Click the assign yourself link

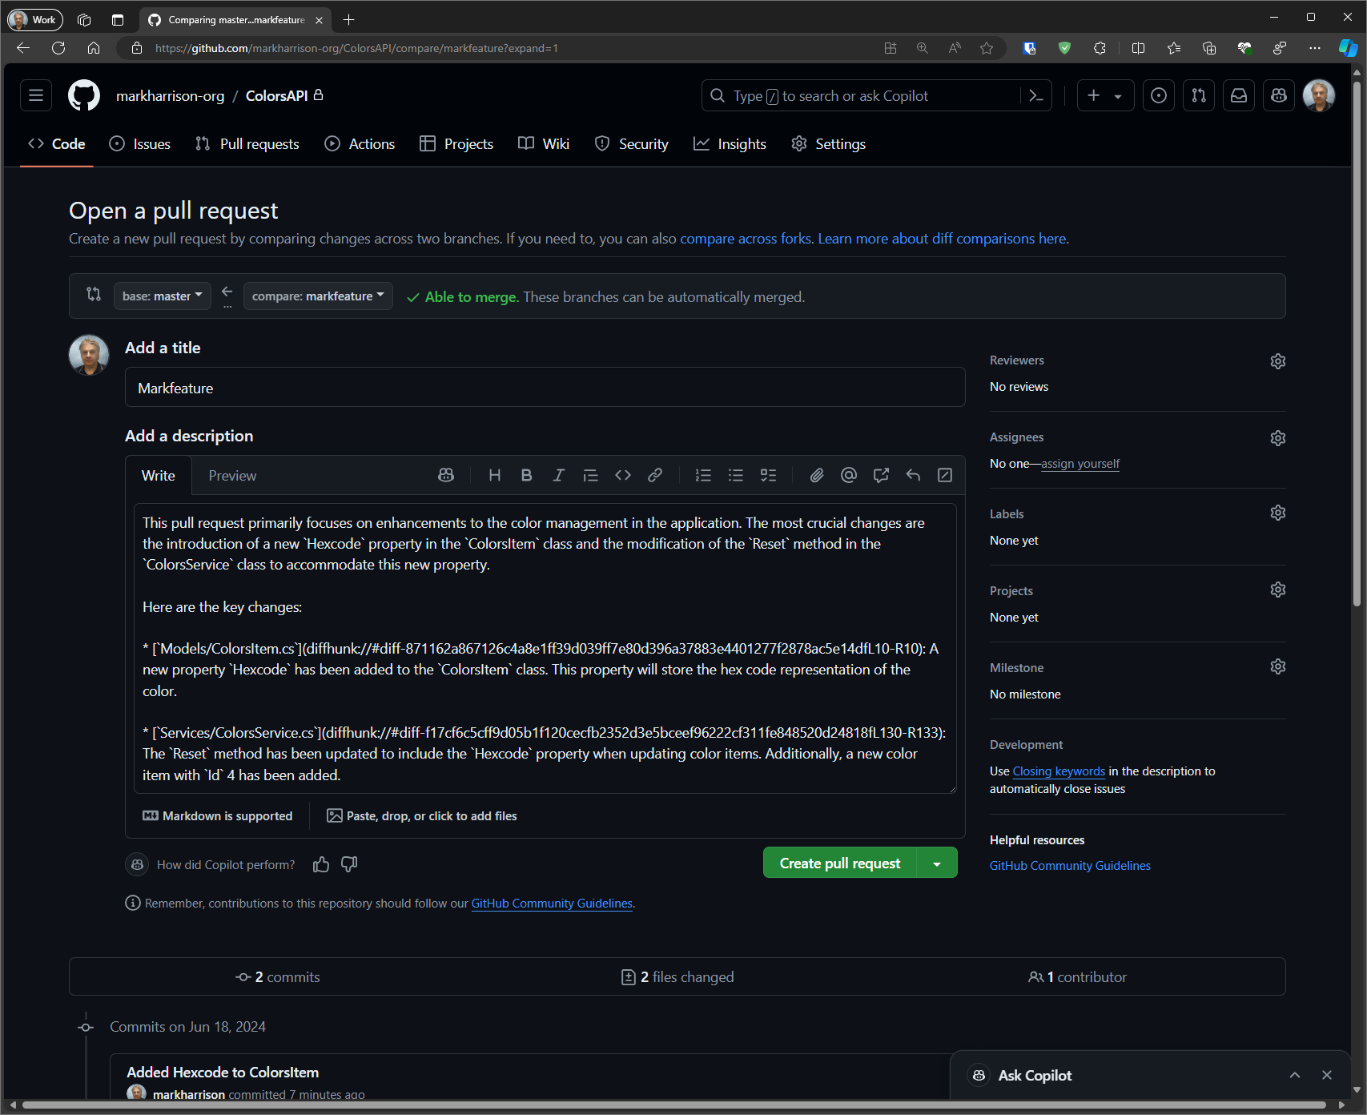[x=1080, y=464]
